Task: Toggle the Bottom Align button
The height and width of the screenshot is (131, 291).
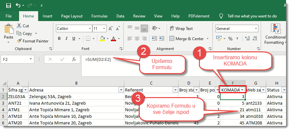Action: click(x=144, y=28)
